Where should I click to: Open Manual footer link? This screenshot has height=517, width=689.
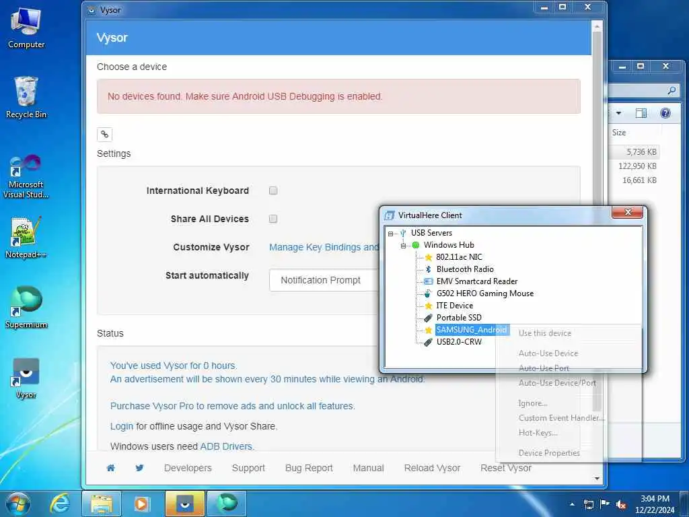tap(368, 468)
